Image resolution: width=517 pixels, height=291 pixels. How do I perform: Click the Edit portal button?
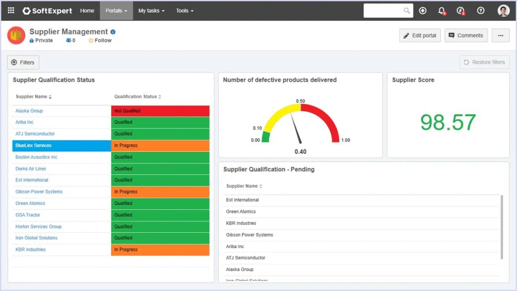(420, 35)
